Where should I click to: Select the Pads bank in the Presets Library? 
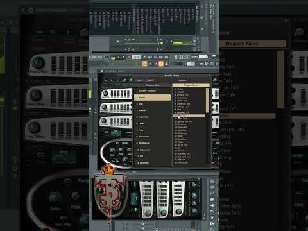(x=152, y=130)
